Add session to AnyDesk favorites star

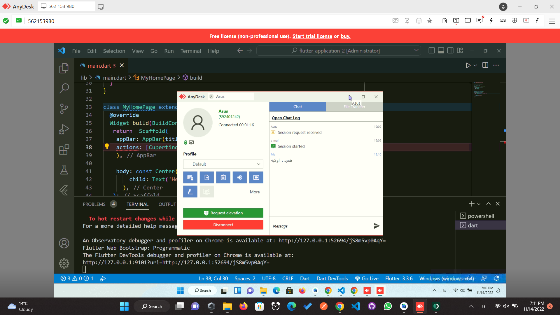click(x=430, y=21)
